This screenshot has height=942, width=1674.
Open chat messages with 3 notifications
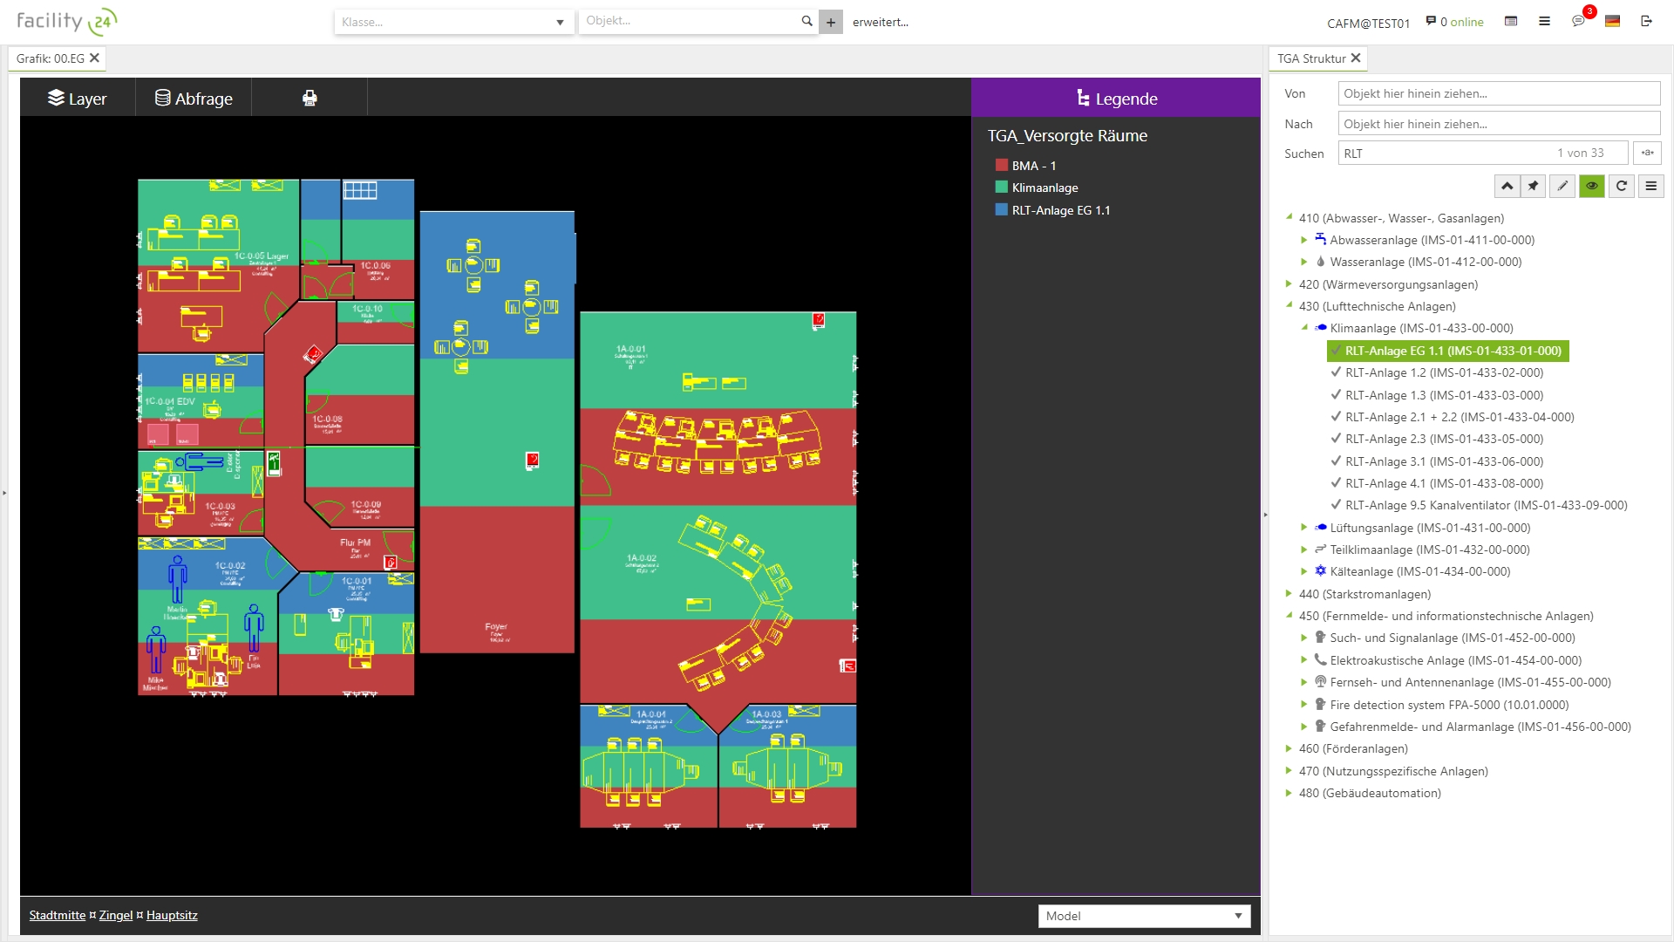1579,21
